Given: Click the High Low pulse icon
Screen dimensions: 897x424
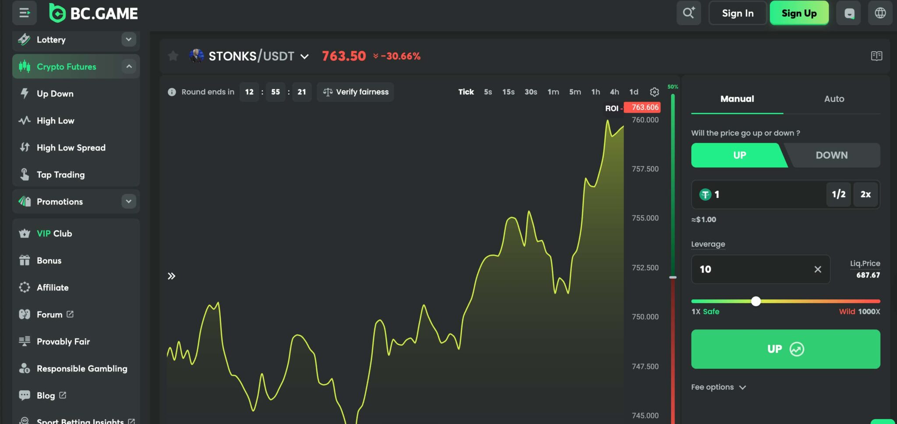Looking at the screenshot, I should click(25, 120).
